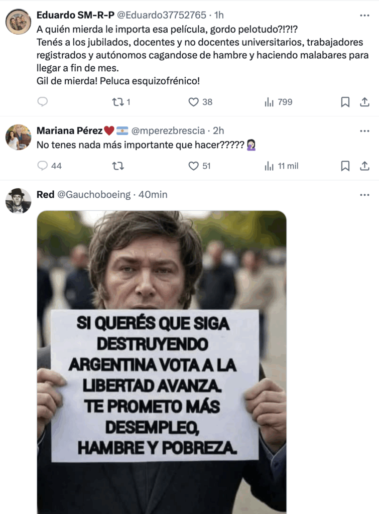Image resolution: width=379 pixels, height=514 pixels.
Task: Open more options for Red's tweet
Action: 364,195
